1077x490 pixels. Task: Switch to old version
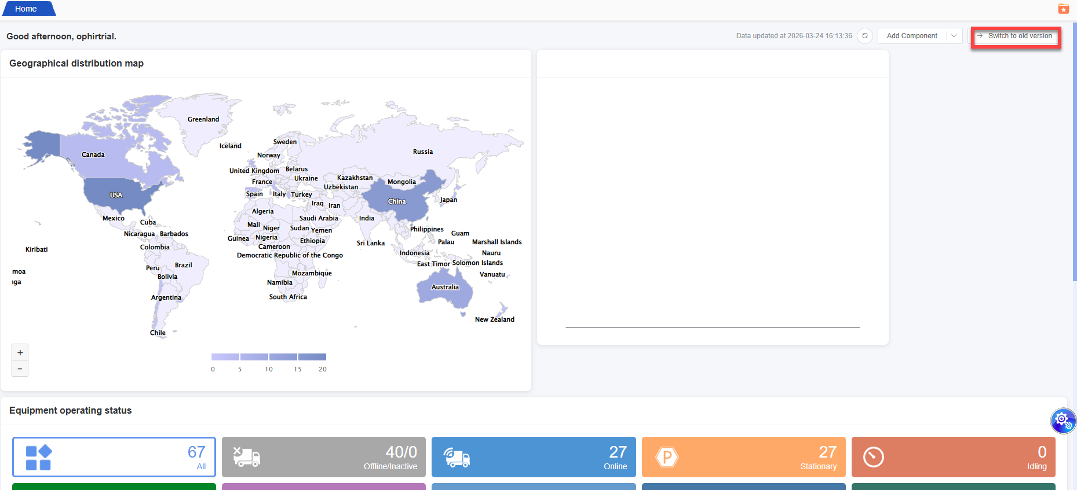pyautogui.click(x=1016, y=36)
